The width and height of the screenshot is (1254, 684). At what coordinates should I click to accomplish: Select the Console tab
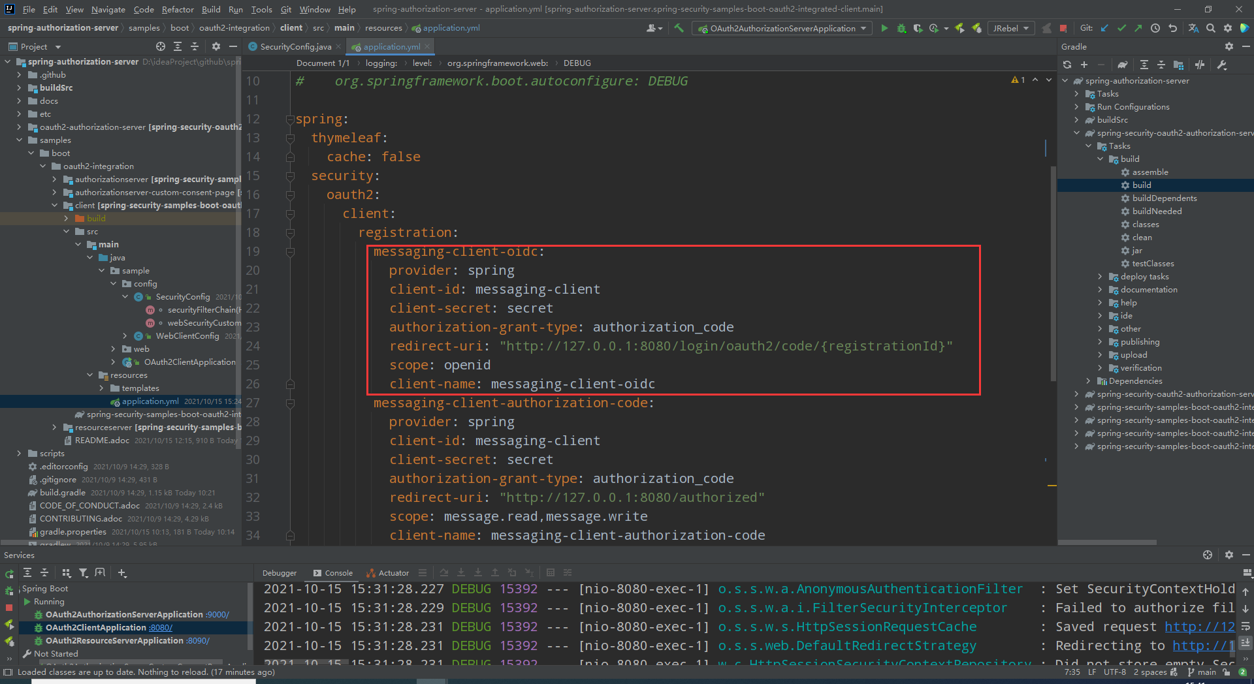pos(333,573)
